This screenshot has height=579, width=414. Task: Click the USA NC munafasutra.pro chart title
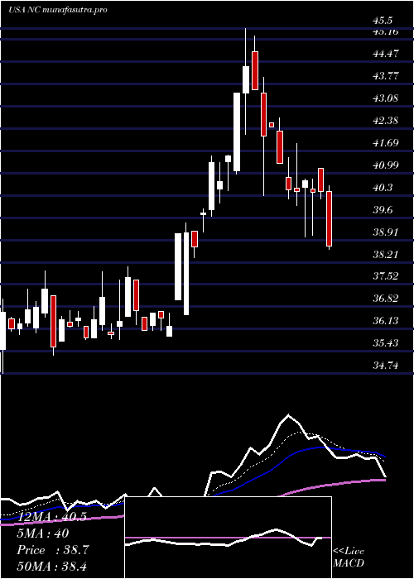point(58,10)
